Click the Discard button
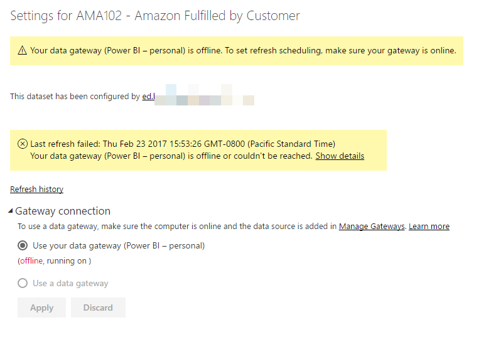The width and height of the screenshot is (491, 337). [98, 308]
